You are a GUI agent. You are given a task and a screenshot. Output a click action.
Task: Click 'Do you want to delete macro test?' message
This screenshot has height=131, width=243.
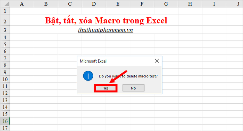pyautogui.click(x=128, y=76)
